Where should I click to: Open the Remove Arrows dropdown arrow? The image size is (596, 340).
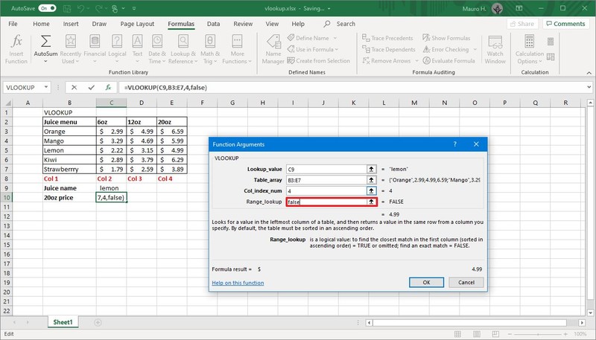pos(416,61)
